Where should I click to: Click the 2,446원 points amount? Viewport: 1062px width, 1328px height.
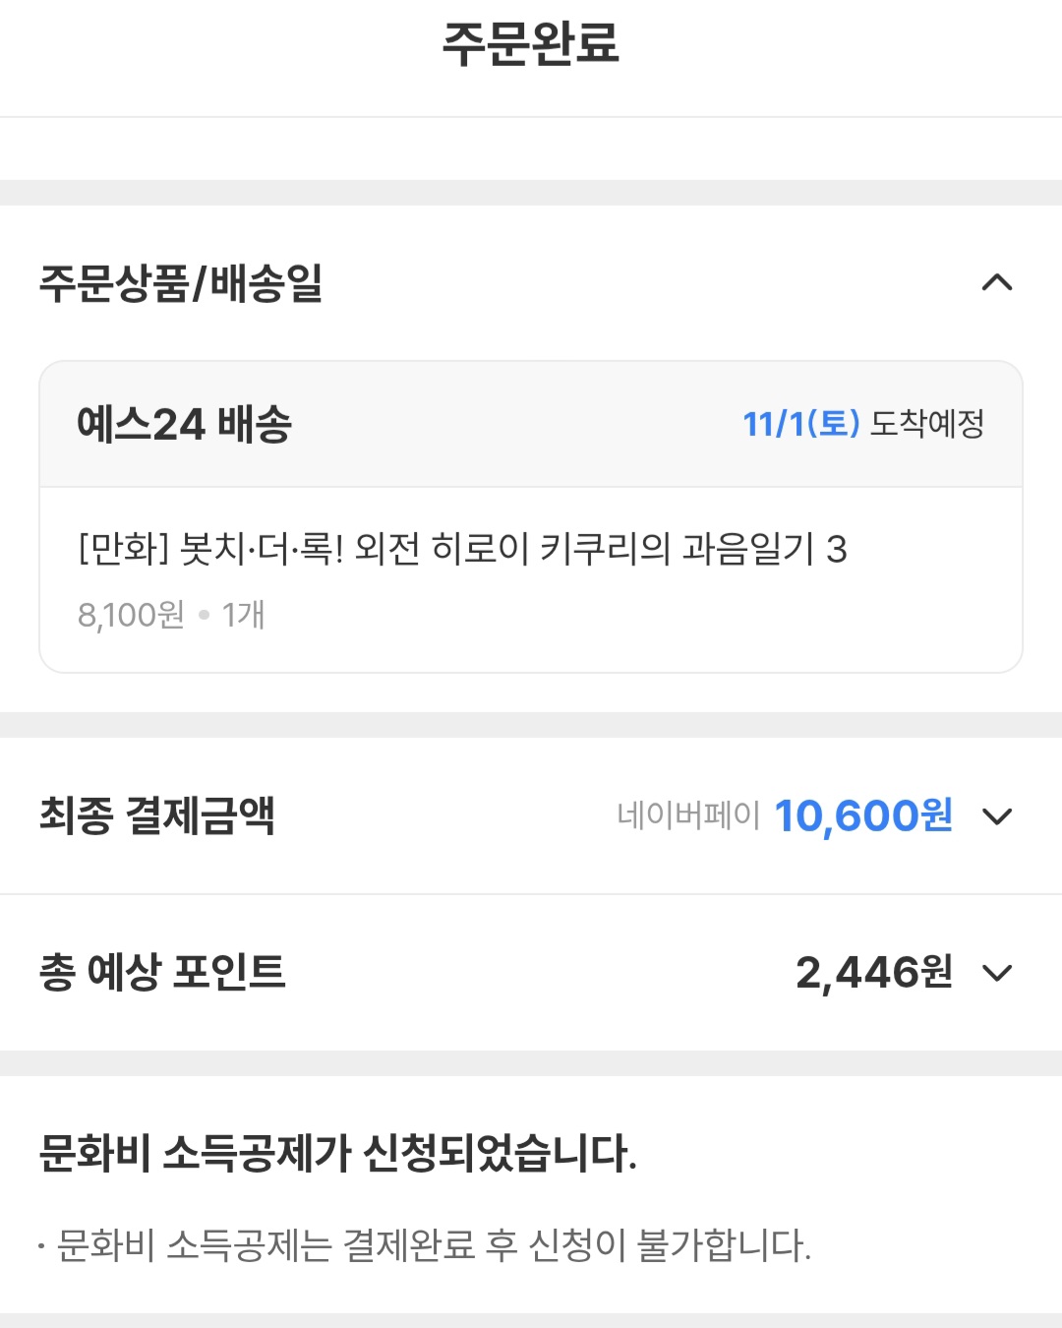(873, 972)
